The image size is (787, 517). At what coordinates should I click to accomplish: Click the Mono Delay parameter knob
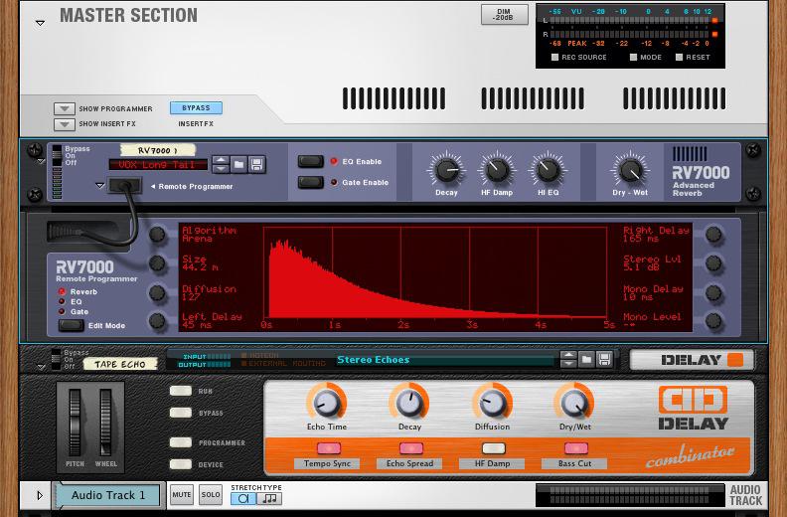(x=713, y=292)
